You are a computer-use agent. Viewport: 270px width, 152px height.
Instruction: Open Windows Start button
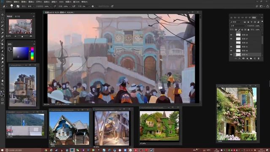click(2, 150)
